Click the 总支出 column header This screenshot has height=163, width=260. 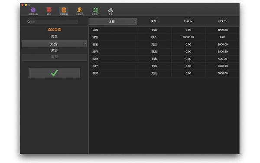[x=222, y=21]
